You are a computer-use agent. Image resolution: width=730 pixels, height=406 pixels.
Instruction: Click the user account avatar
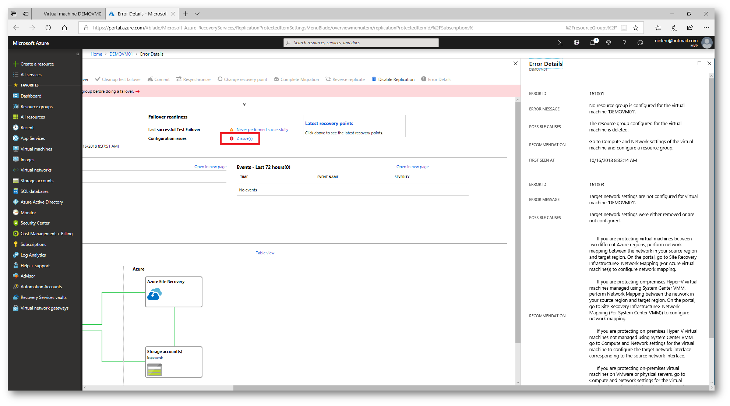pyautogui.click(x=706, y=43)
